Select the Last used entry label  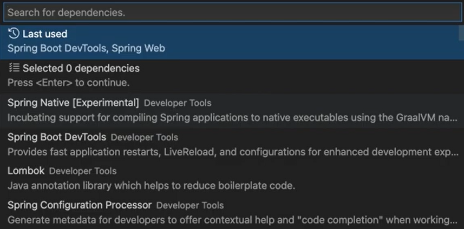45,34
